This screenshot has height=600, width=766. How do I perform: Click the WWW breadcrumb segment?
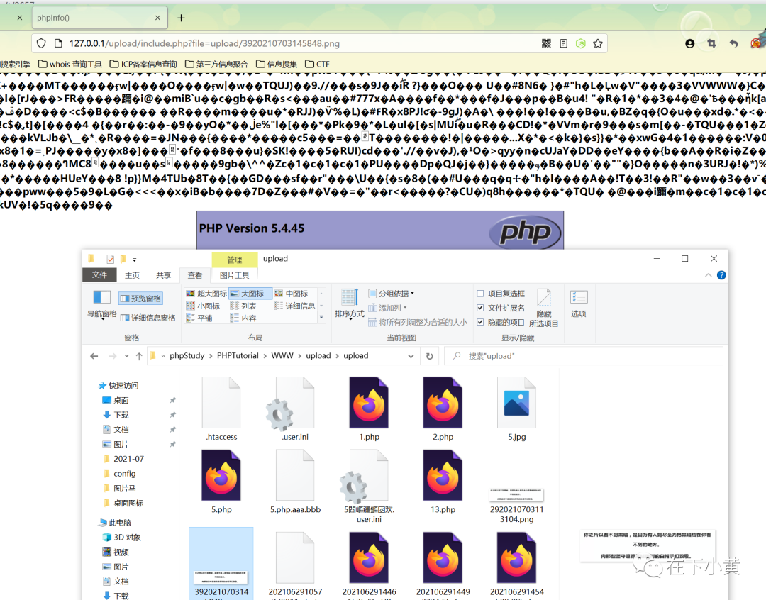pos(282,356)
